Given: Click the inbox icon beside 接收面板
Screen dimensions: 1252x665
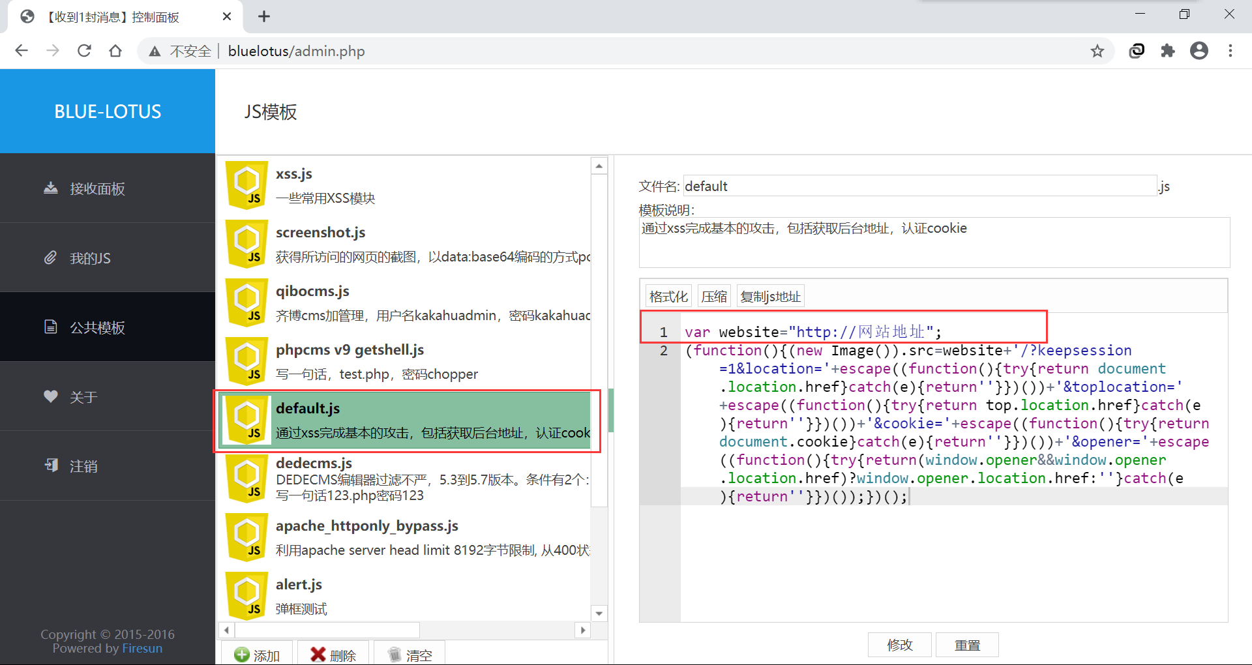Looking at the screenshot, I should click(51, 188).
